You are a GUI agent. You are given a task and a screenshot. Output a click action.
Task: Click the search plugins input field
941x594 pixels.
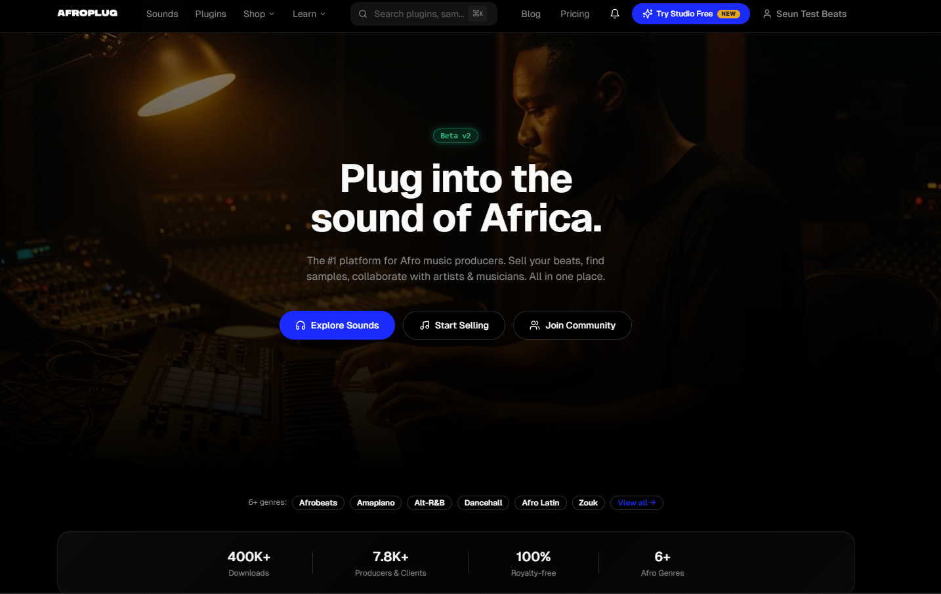tap(424, 14)
